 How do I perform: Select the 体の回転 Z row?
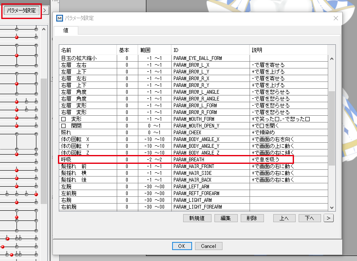[194, 153]
